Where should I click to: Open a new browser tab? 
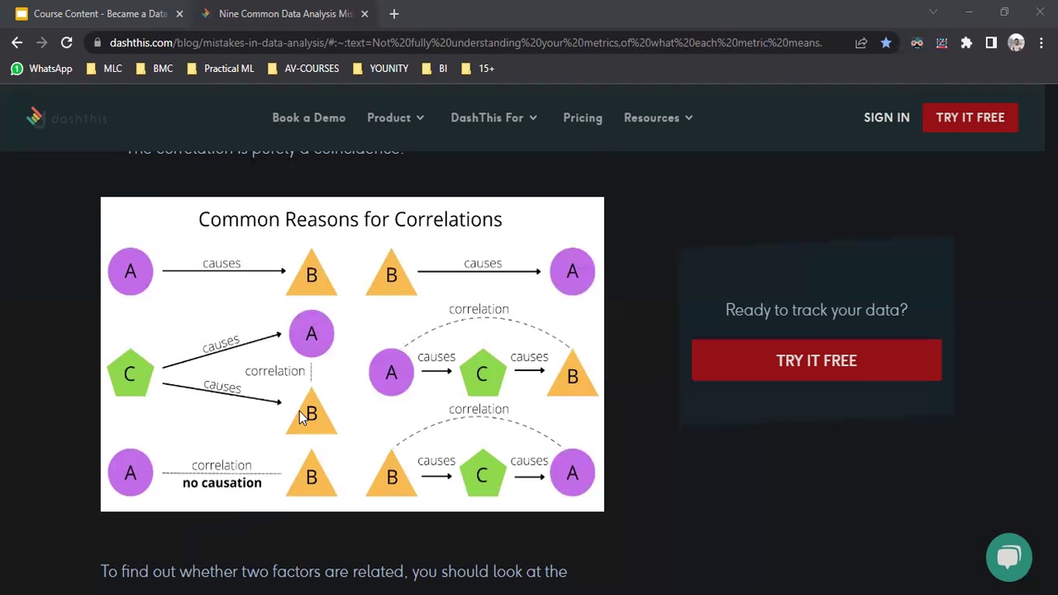(394, 14)
